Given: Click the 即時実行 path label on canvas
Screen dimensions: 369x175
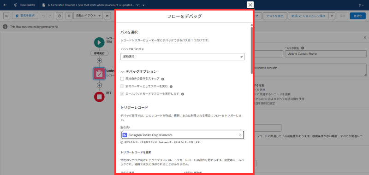Looking at the screenshot, I should (99, 53).
